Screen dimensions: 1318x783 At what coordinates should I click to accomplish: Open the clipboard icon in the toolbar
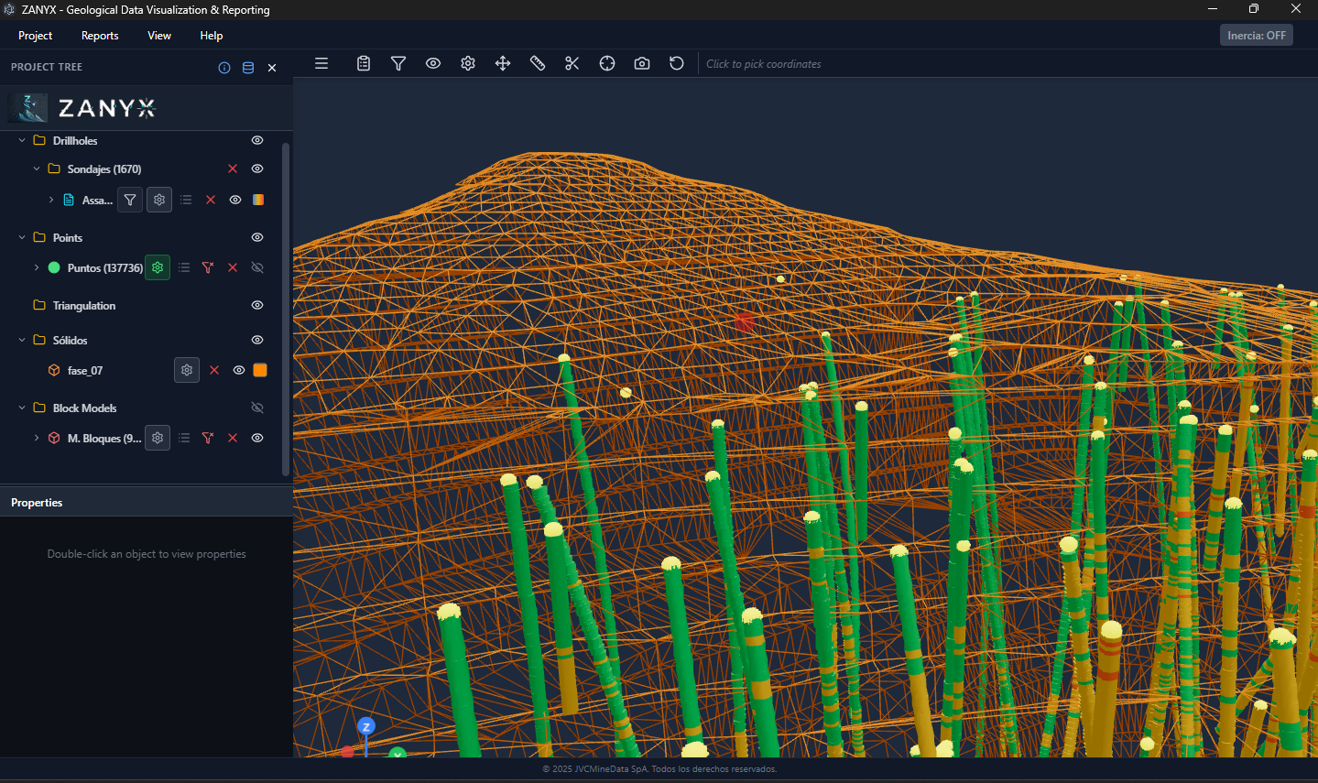364,63
